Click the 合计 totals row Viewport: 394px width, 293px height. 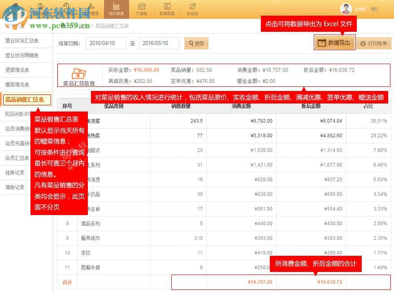(x=67, y=282)
